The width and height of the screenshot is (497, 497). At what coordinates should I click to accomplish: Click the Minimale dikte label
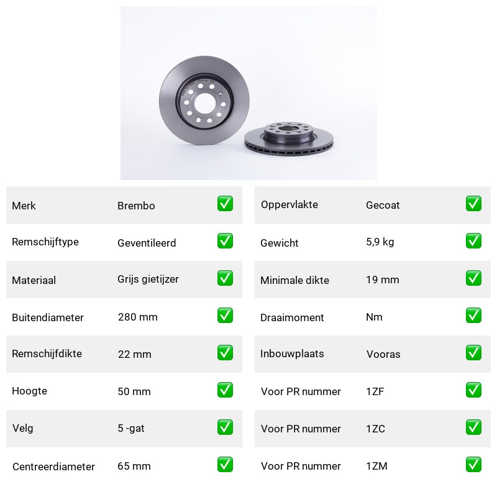tap(294, 280)
